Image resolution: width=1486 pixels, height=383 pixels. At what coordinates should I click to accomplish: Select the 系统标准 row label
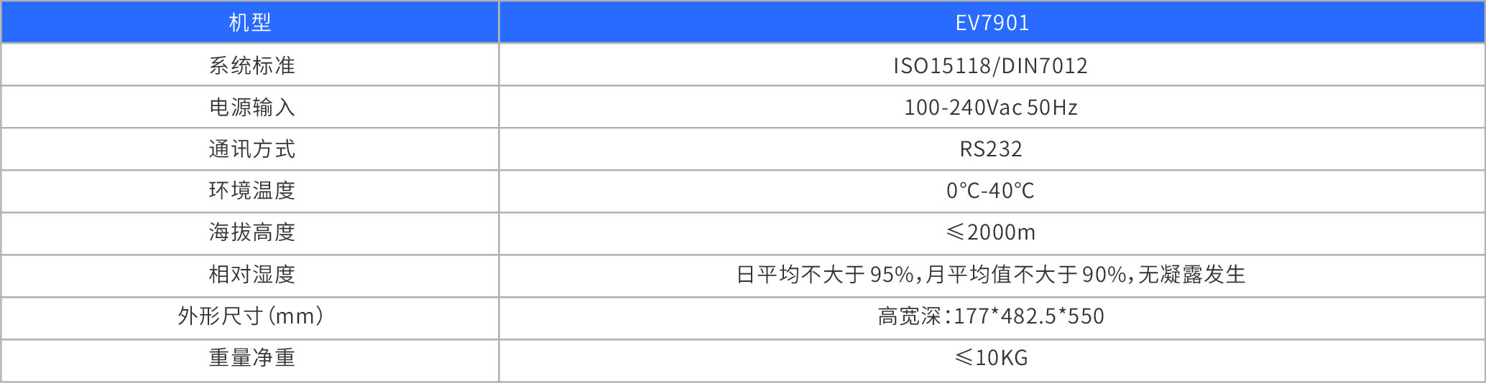(251, 65)
